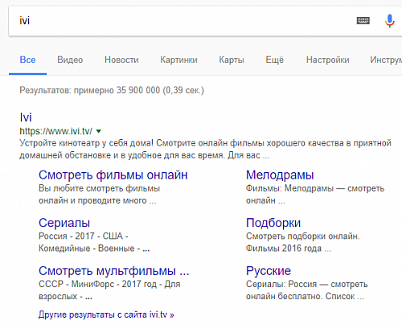Expand the green arrow next to ivi.tv URL
The height and width of the screenshot is (329, 402).
point(99,131)
